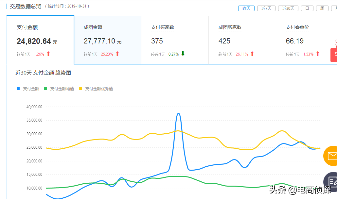Choose the 周 period button
This screenshot has width=337, height=200.
(322, 8)
